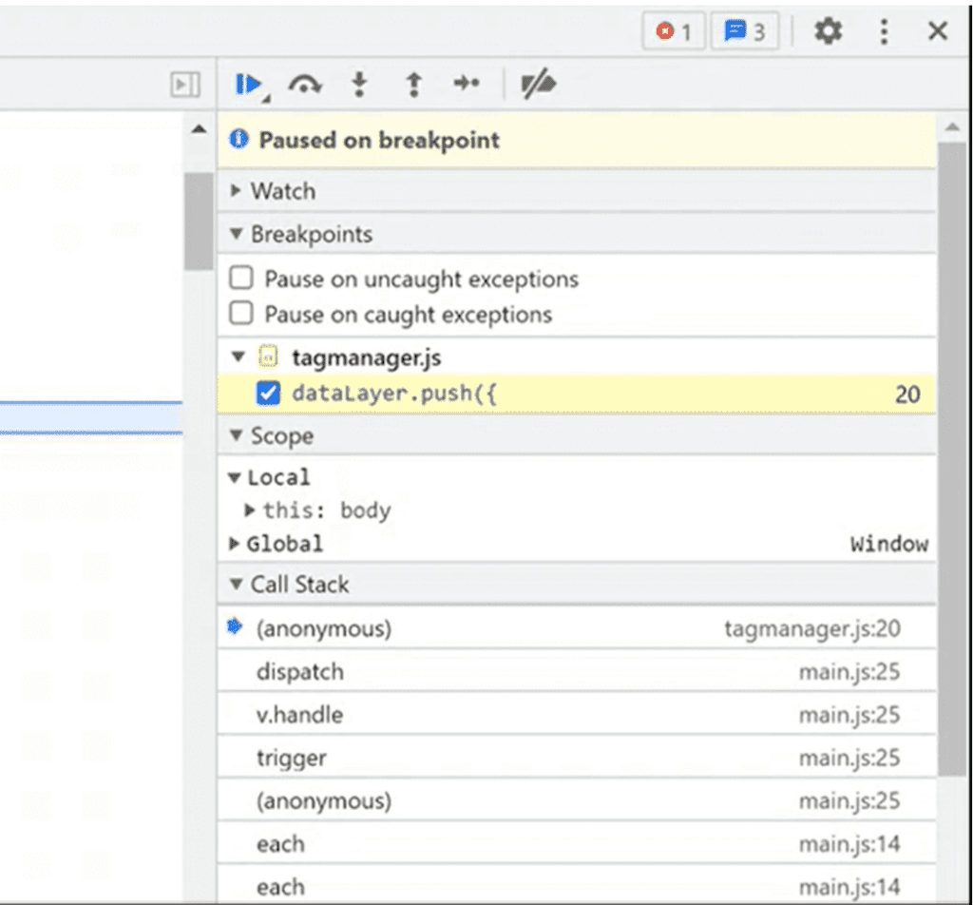Deactivate all breakpoints

point(538,84)
